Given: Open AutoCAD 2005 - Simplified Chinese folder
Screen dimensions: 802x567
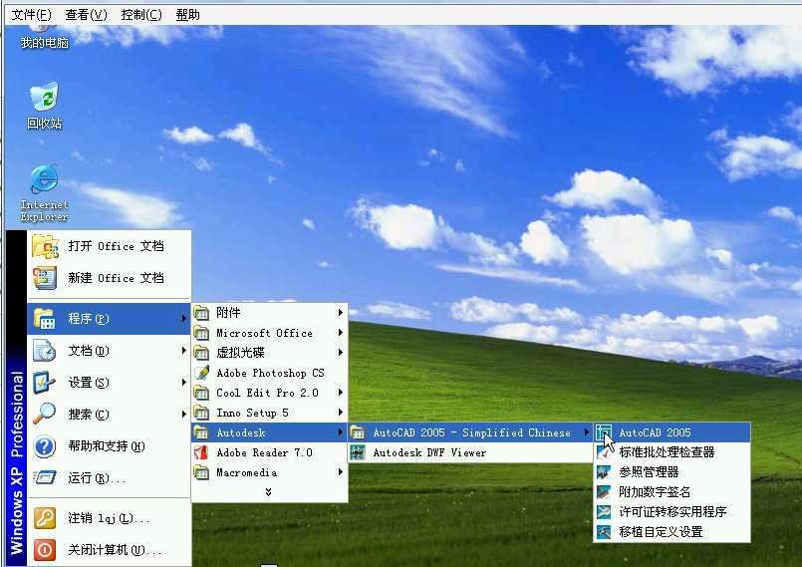Looking at the screenshot, I should (x=470, y=432).
